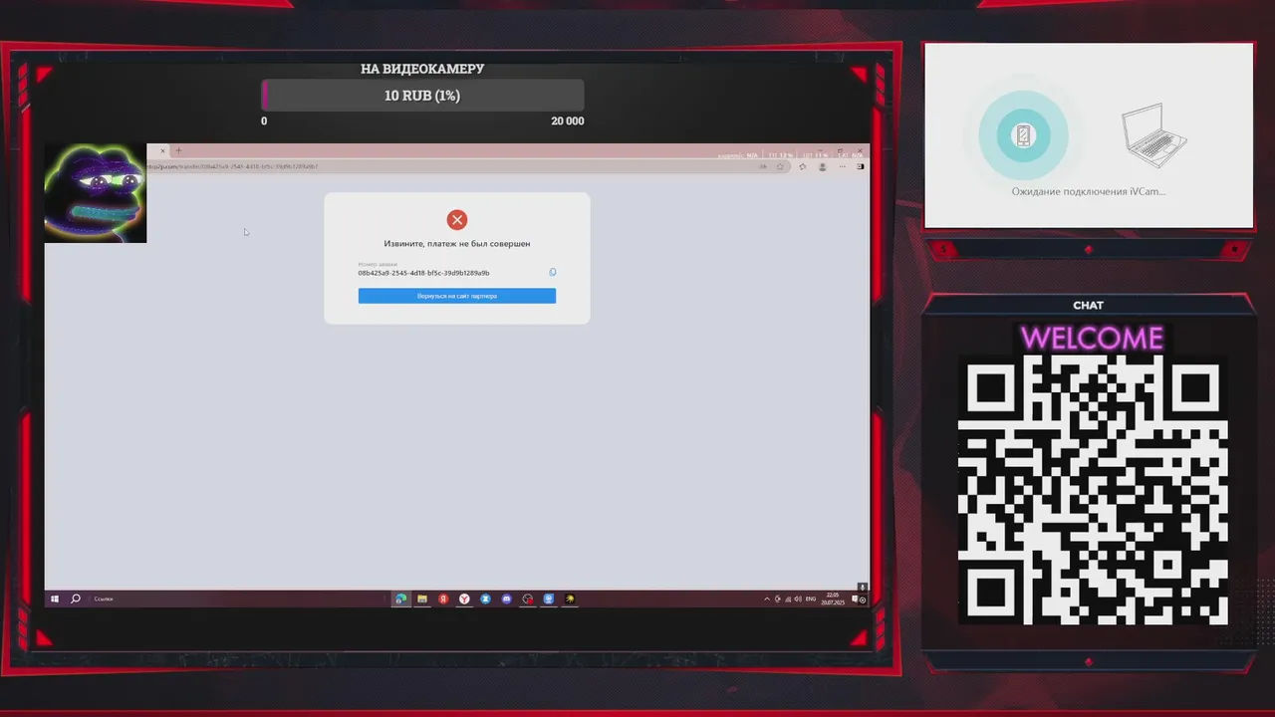This screenshot has width=1275, height=717.
Task: Click the НА ВИДЕОКАМЕРУ goal title
Action: 422,69
